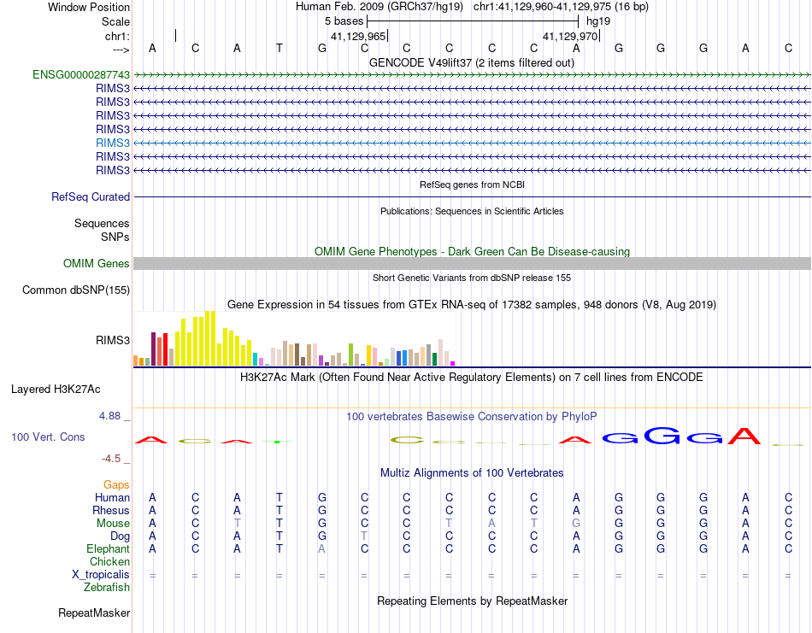
Task: Click the gray A mismatch in Elephant row
Action: point(321,548)
